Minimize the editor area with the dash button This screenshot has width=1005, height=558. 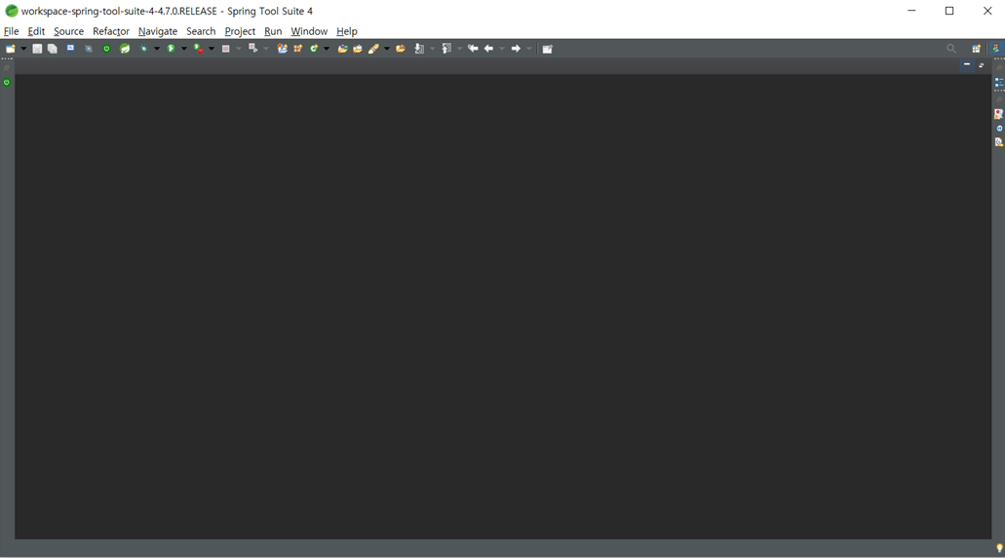967,64
